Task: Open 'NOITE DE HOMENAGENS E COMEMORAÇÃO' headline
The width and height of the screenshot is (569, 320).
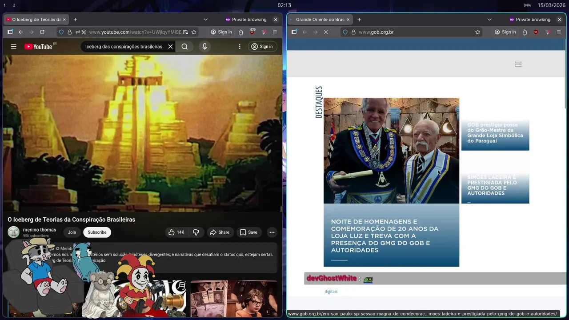Action: click(385, 236)
